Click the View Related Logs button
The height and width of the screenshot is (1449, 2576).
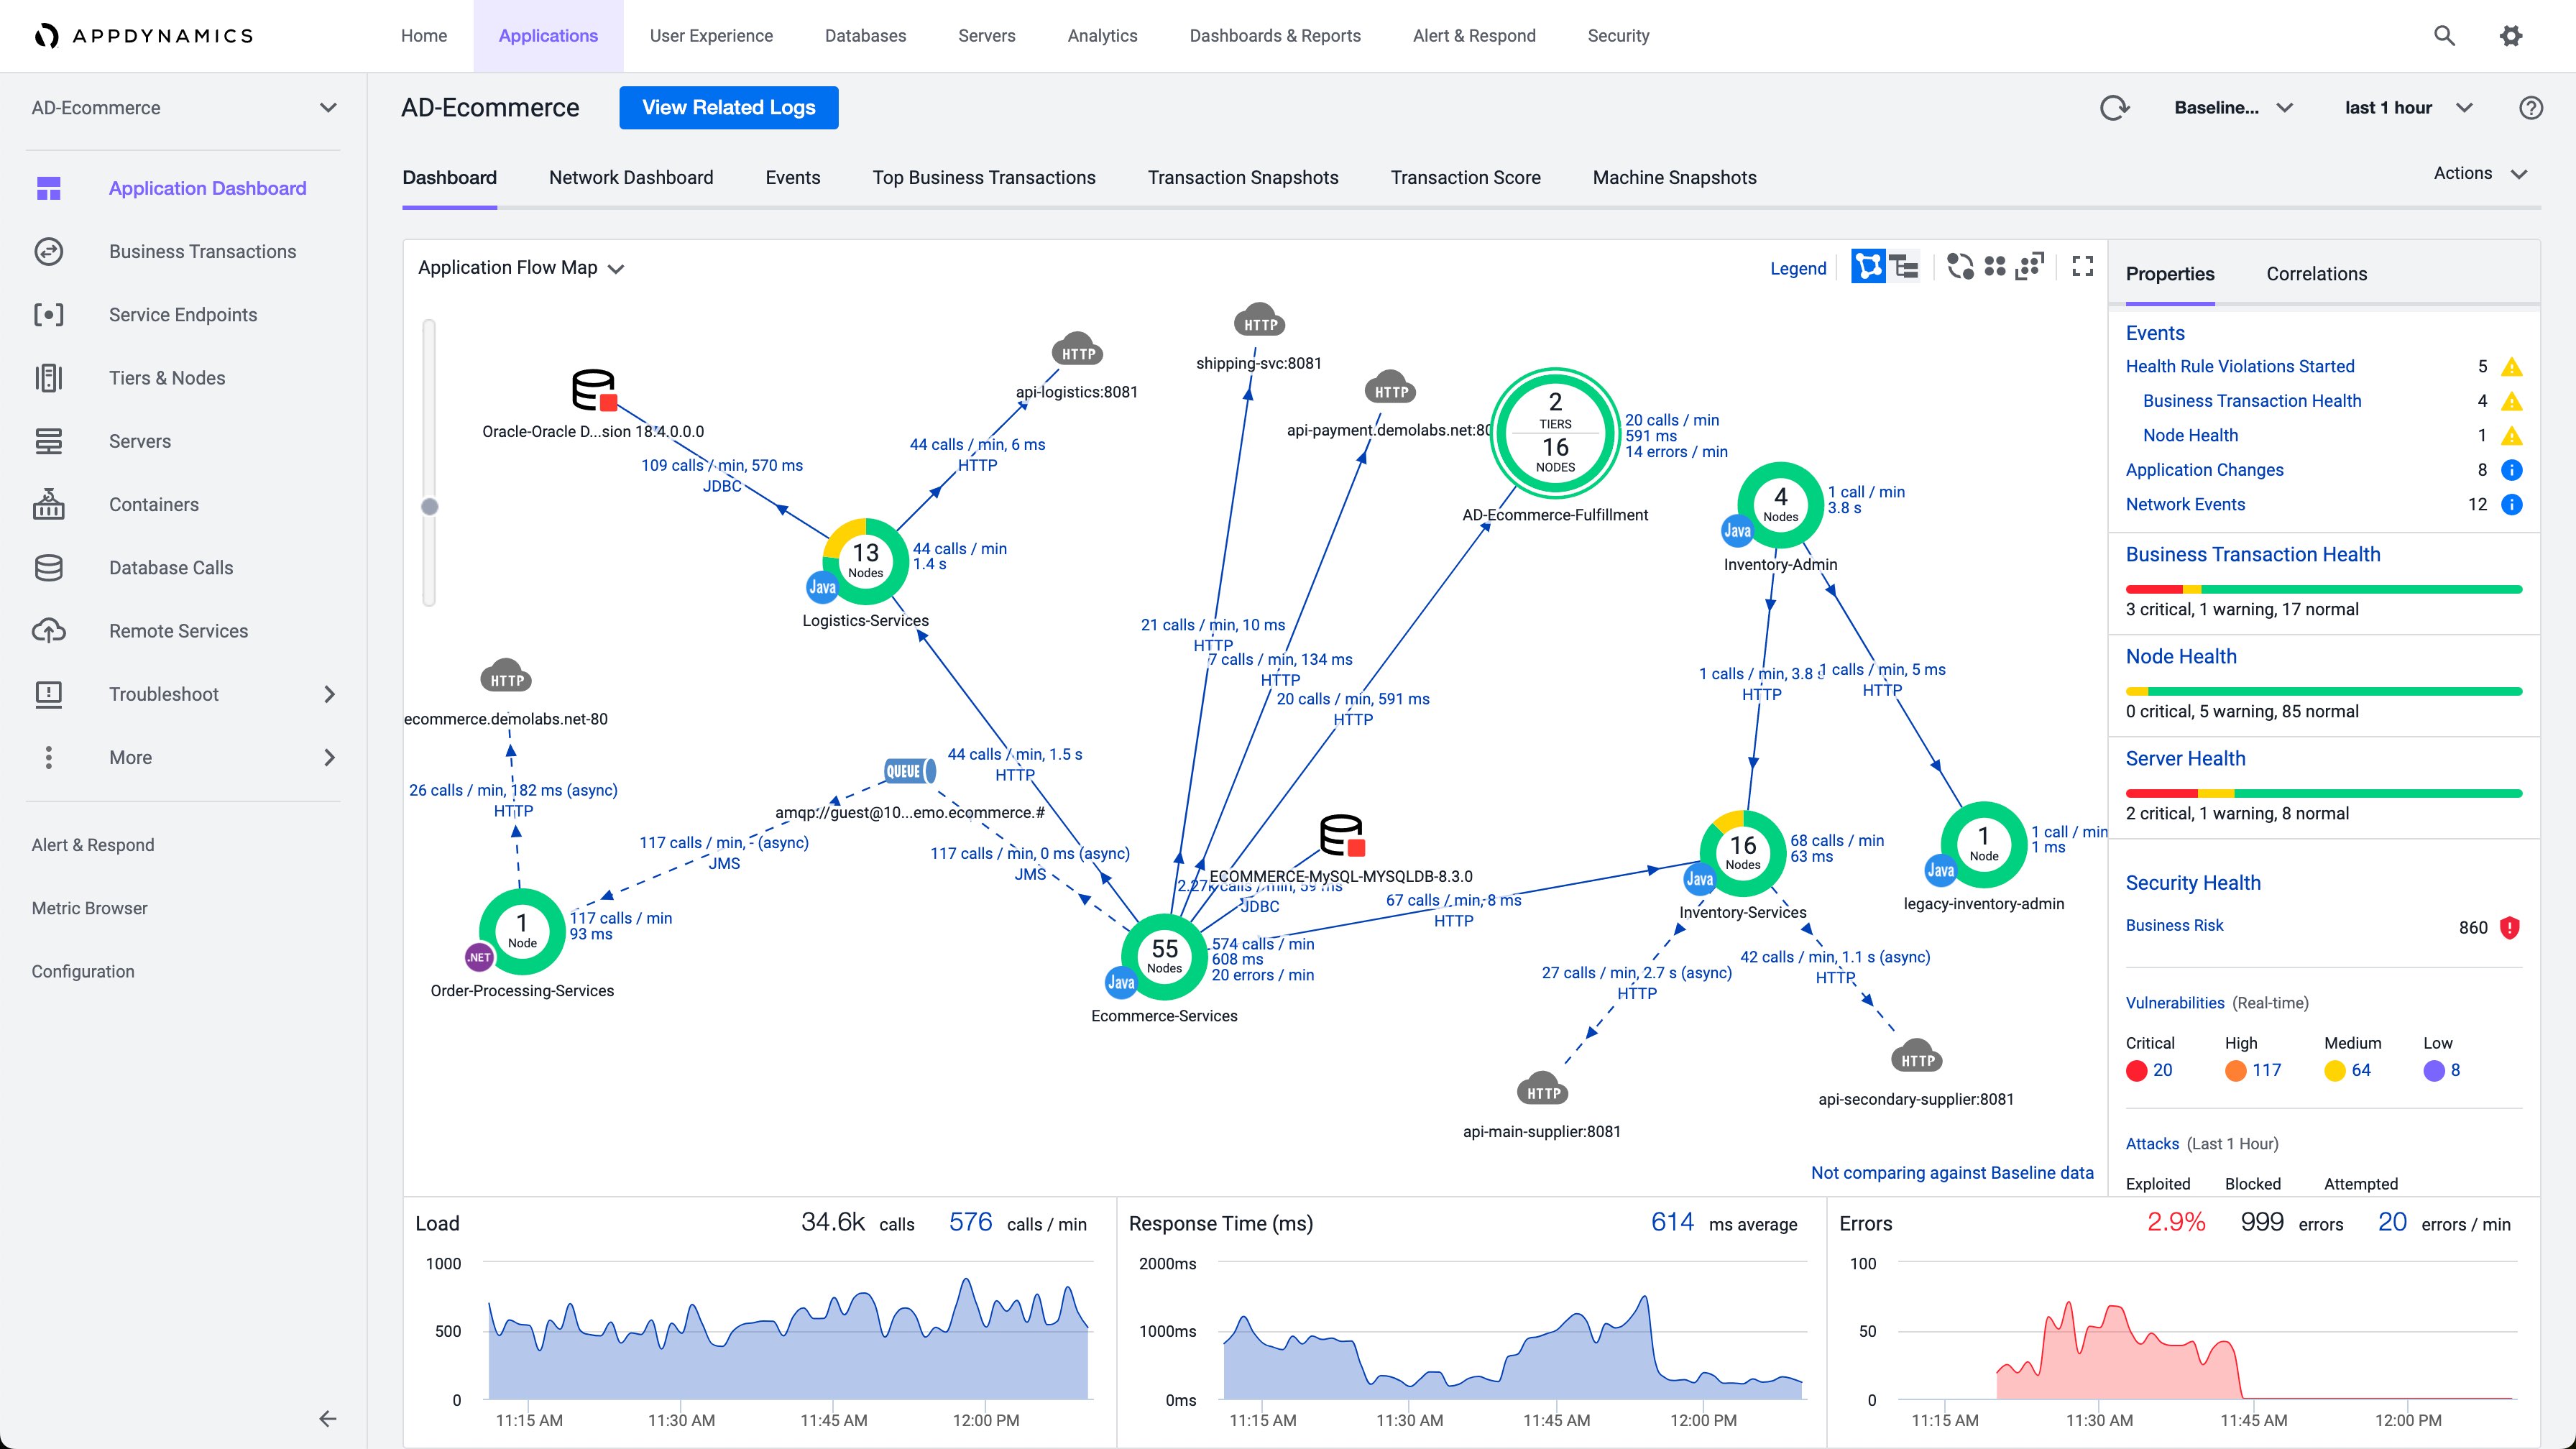pyautogui.click(x=729, y=108)
